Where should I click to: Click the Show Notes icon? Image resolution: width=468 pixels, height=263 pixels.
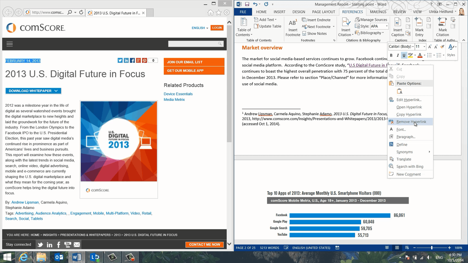point(304,33)
